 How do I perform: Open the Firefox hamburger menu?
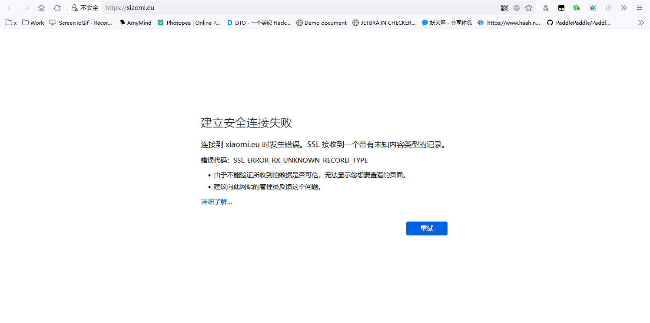(639, 8)
